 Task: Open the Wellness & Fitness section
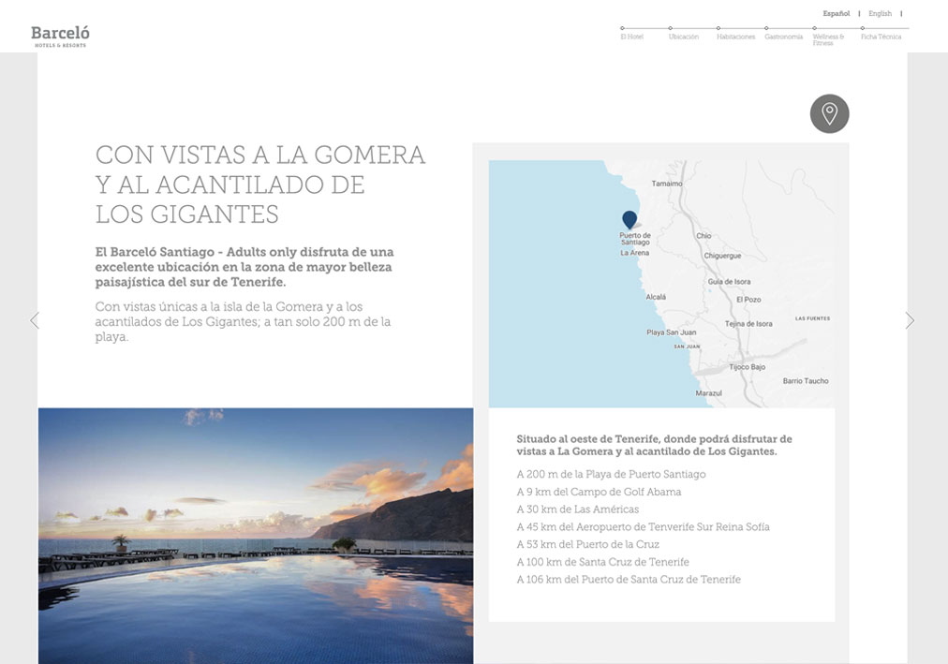[x=828, y=39]
